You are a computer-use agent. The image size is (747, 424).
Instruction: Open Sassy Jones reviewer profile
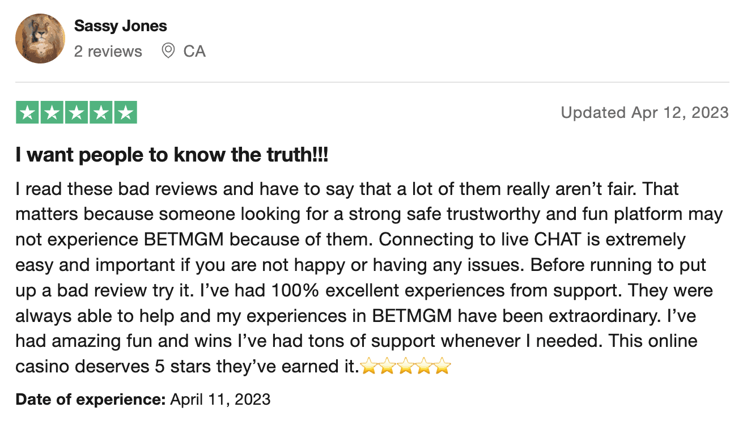pos(121,26)
